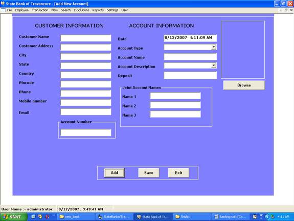Open the Transaction menu
294x221 pixels.
[x=40, y=10]
